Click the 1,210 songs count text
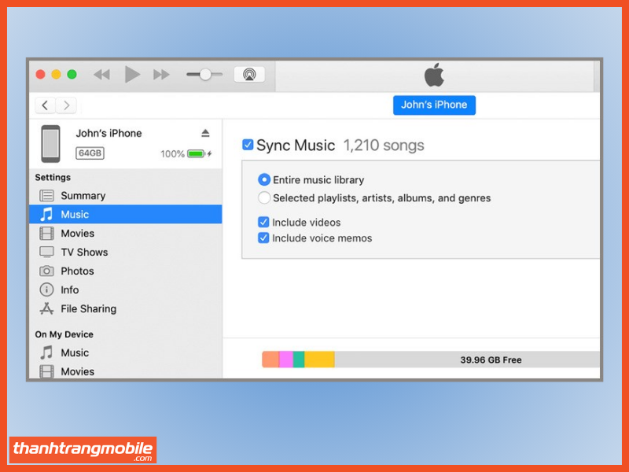629x472 pixels. pos(384,146)
